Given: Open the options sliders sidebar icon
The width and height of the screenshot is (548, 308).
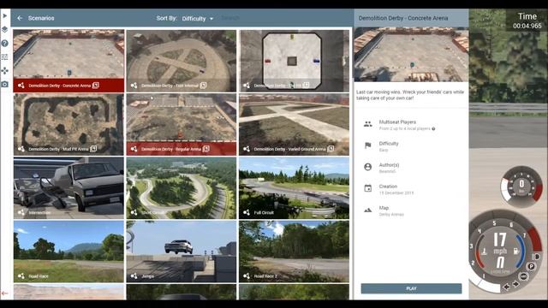Looking at the screenshot, I should (x=5, y=57).
